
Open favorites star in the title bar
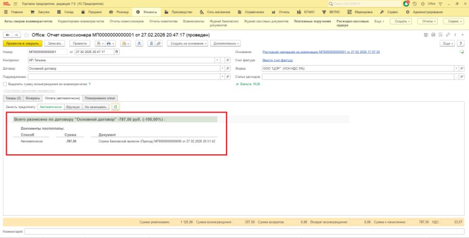point(423,4)
